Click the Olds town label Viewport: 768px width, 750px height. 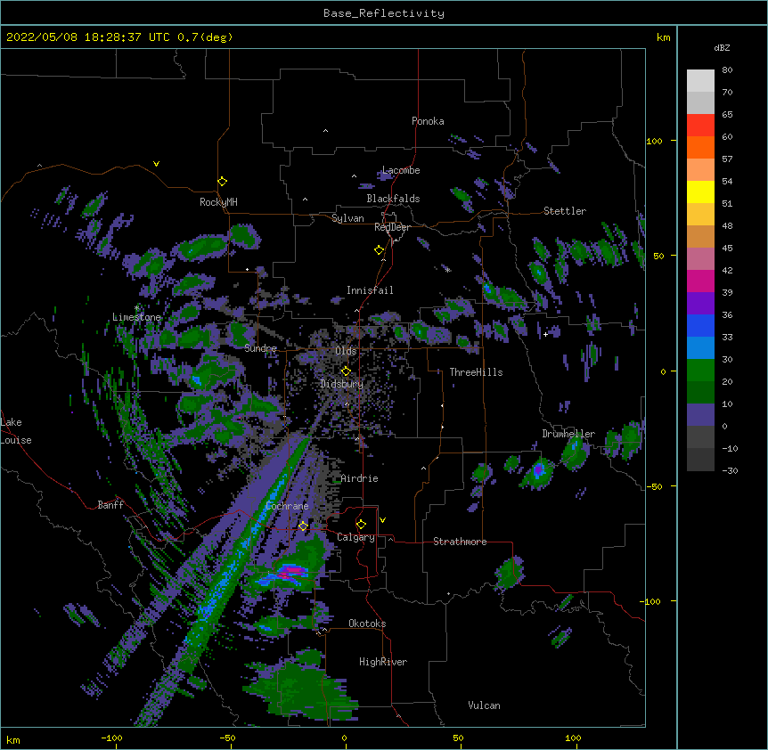point(346,351)
